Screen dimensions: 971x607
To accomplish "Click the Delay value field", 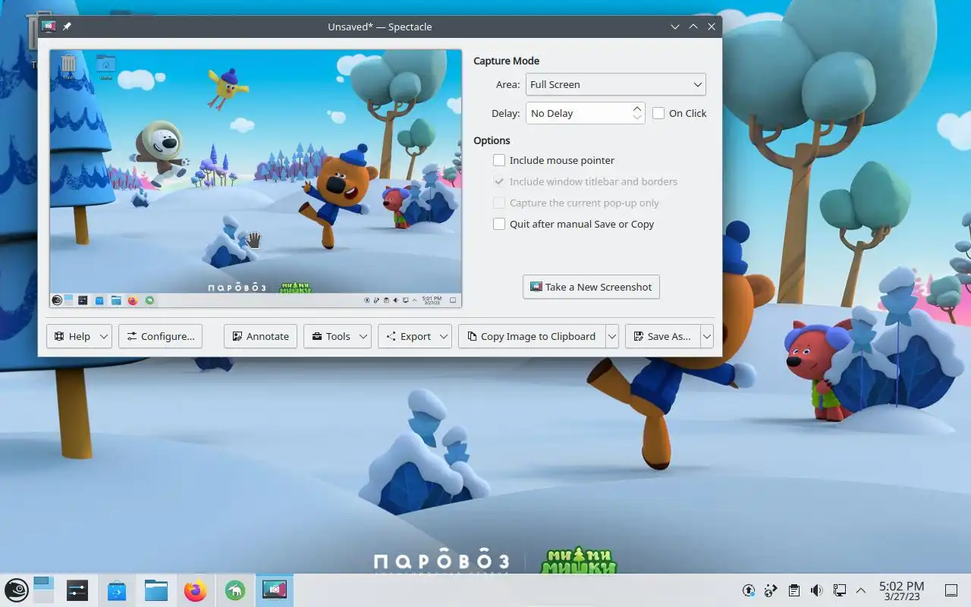I will click(578, 113).
